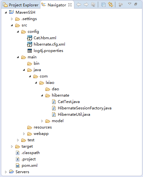Image resolution: width=143 pixels, height=177 pixels.
Task: Select the .settings folder label
Action: [x=29, y=19]
